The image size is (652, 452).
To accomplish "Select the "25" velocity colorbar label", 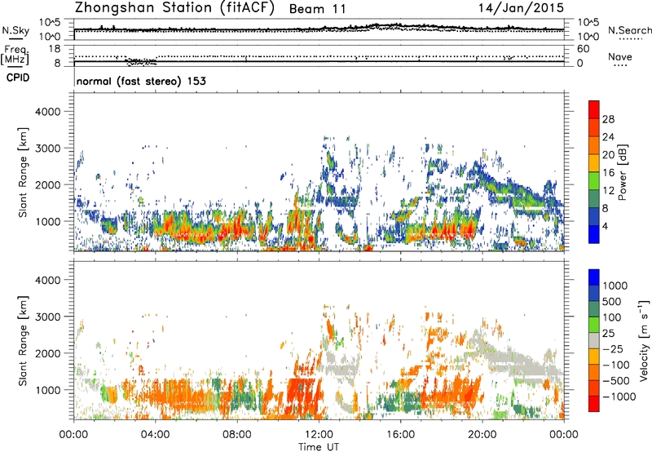I will click(608, 334).
